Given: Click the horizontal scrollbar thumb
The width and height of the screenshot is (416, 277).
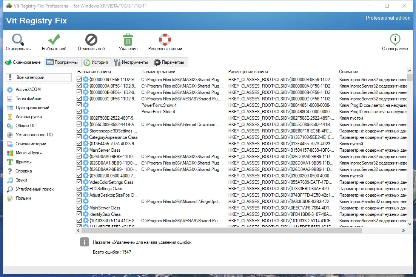Looking at the screenshot, I should [222, 230].
